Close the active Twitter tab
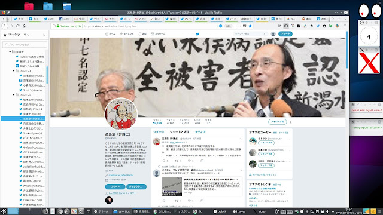The width and height of the screenshot is (383, 215). (130, 19)
